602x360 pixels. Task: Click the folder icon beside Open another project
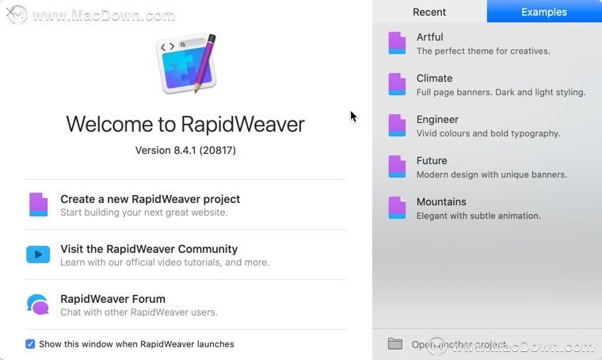[395, 343]
